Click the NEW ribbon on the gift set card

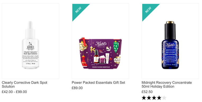coord(79,10)
